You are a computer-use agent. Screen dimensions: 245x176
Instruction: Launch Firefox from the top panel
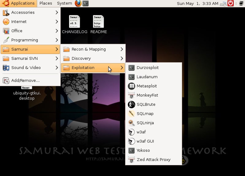point(78,3)
